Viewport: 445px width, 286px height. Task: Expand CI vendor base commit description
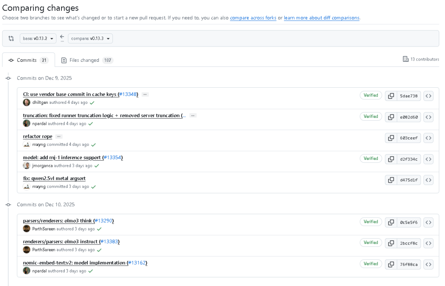(x=145, y=94)
